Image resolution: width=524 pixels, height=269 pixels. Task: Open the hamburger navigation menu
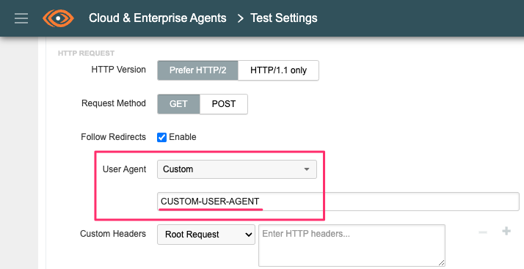click(x=21, y=18)
